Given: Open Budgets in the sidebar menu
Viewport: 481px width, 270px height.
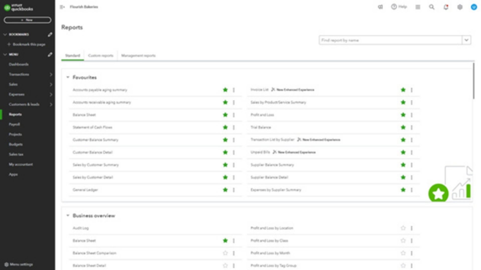Looking at the screenshot, I should point(16,144).
